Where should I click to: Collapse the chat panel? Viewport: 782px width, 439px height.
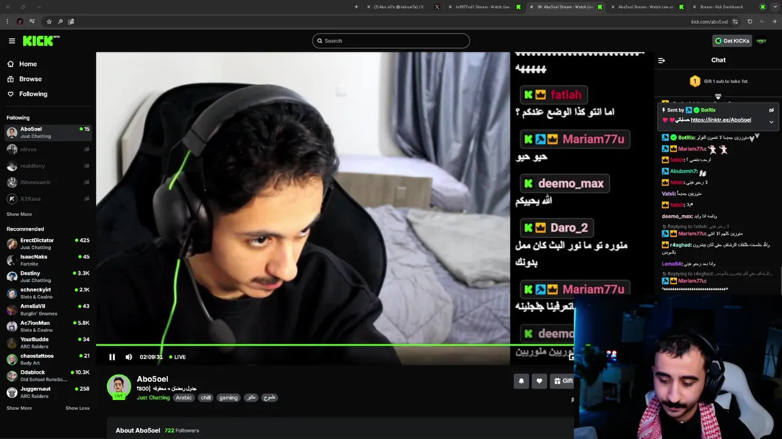pyautogui.click(x=661, y=60)
